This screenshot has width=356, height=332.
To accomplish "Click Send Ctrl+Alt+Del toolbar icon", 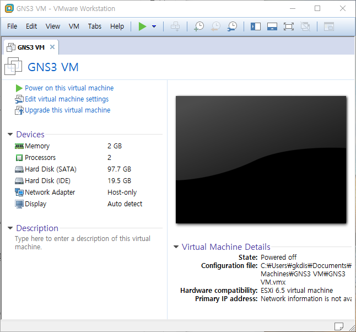I will pos(175,26).
